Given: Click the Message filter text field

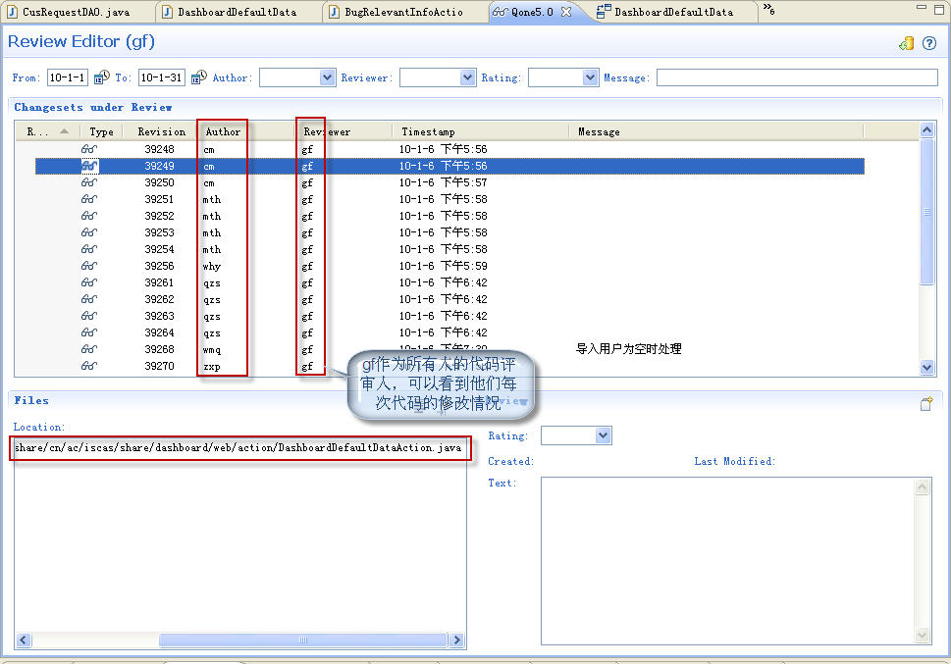Looking at the screenshot, I should [x=797, y=77].
